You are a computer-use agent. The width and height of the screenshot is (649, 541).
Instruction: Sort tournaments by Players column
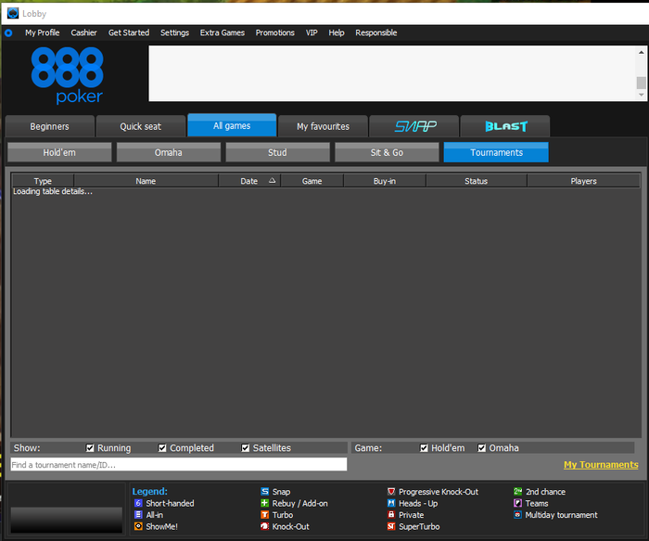click(583, 181)
